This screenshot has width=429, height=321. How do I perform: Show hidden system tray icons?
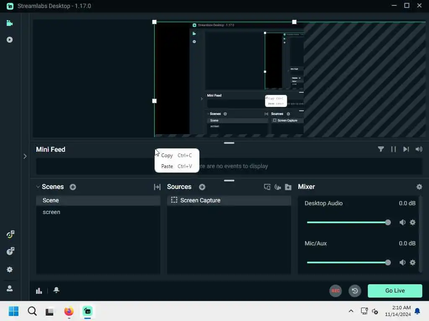coord(351,311)
